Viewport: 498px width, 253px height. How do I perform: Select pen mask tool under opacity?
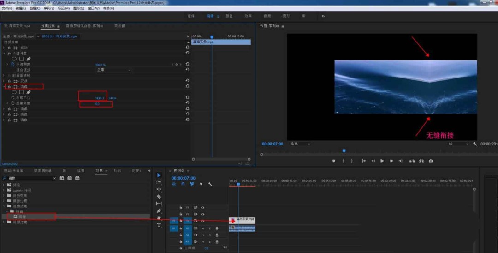click(28, 59)
